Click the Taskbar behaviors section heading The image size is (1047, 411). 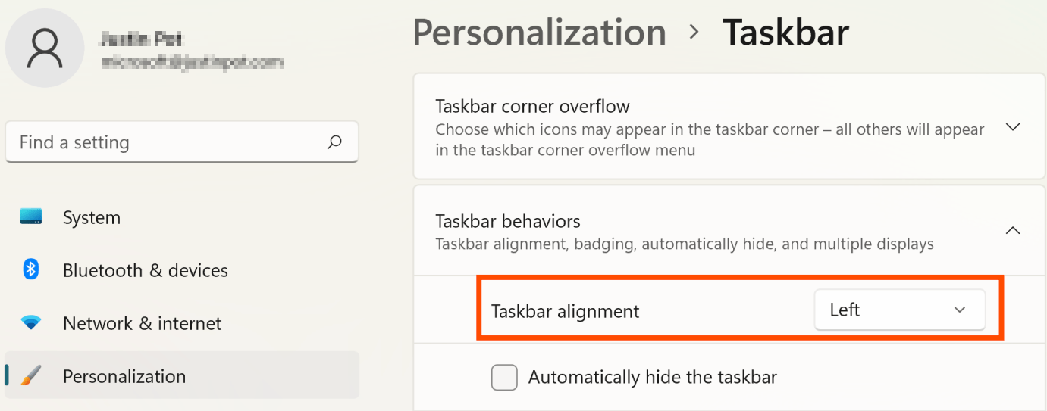click(x=508, y=221)
